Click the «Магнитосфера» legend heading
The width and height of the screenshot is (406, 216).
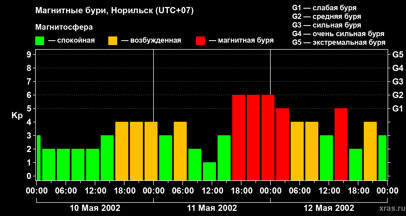pyautogui.click(x=64, y=27)
